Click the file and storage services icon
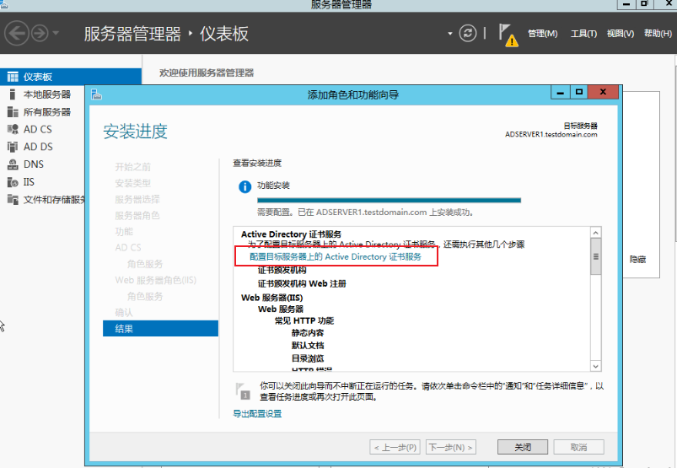Viewport: 677px width, 468px height. pos(13,200)
